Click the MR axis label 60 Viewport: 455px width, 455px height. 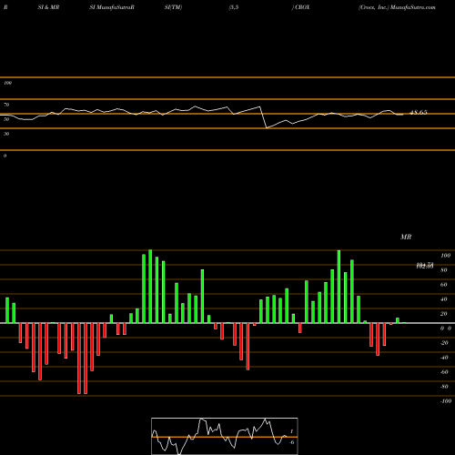pyautogui.click(x=443, y=285)
